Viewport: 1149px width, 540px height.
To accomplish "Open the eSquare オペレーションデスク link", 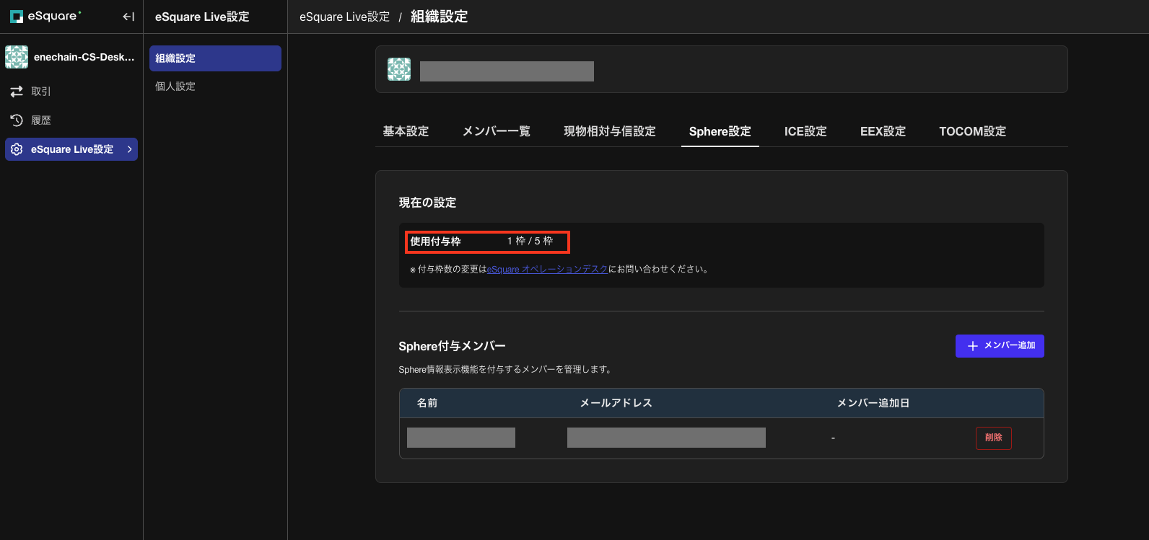I will pyautogui.click(x=547, y=270).
